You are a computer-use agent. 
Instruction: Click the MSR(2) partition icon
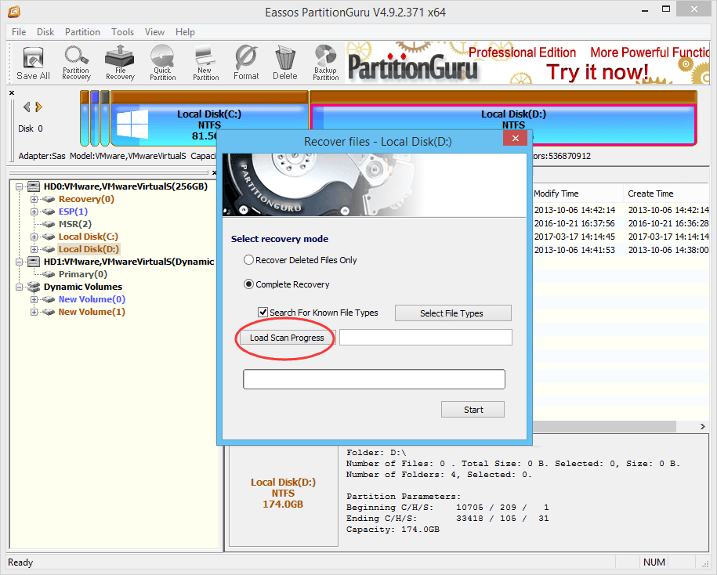click(x=49, y=224)
